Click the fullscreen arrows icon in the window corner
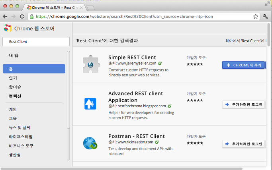The width and height of the screenshot is (272, 170). [x=267, y=4]
